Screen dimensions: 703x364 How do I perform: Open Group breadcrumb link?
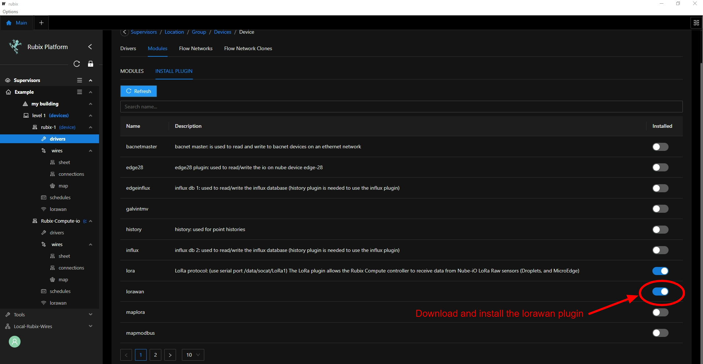point(199,32)
